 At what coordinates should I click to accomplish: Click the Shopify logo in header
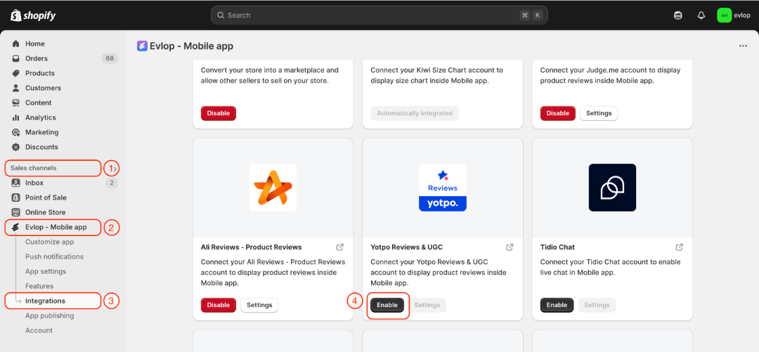(x=33, y=15)
